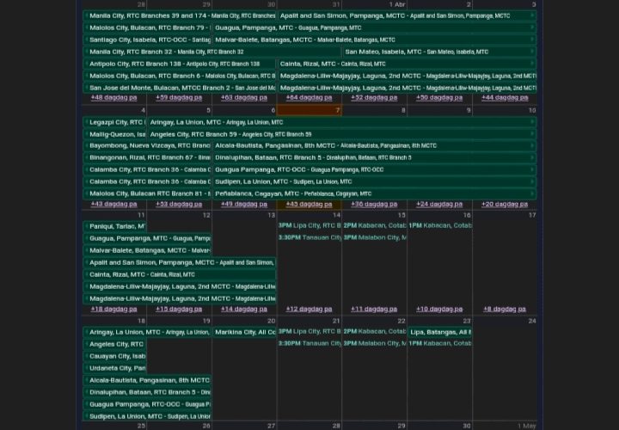Open the Marikina City event on the 20th
Screen dimensions: 619x430
244,332
